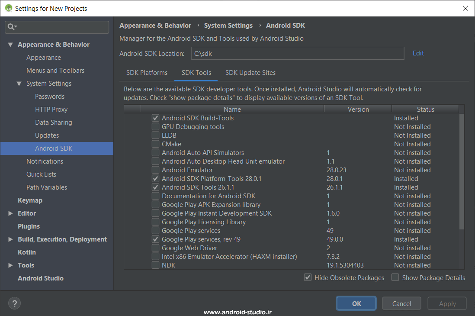Image resolution: width=475 pixels, height=316 pixels.
Task: Expand the Tools section arrow
Action: pyautogui.click(x=10, y=265)
